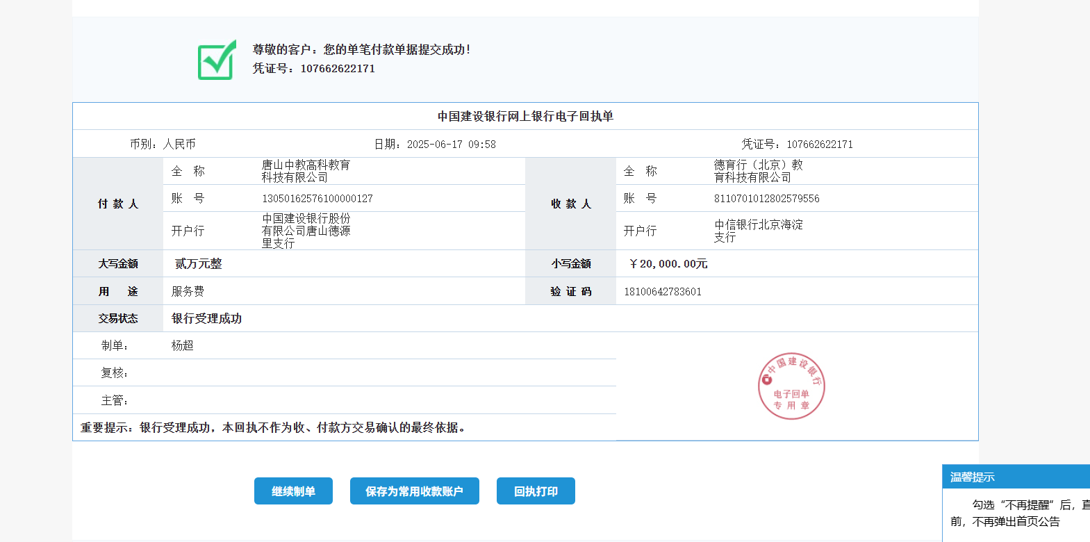This screenshot has width=1090, height=542.
Task: Click the 验证码 label cell
Action: click(571, 291)
